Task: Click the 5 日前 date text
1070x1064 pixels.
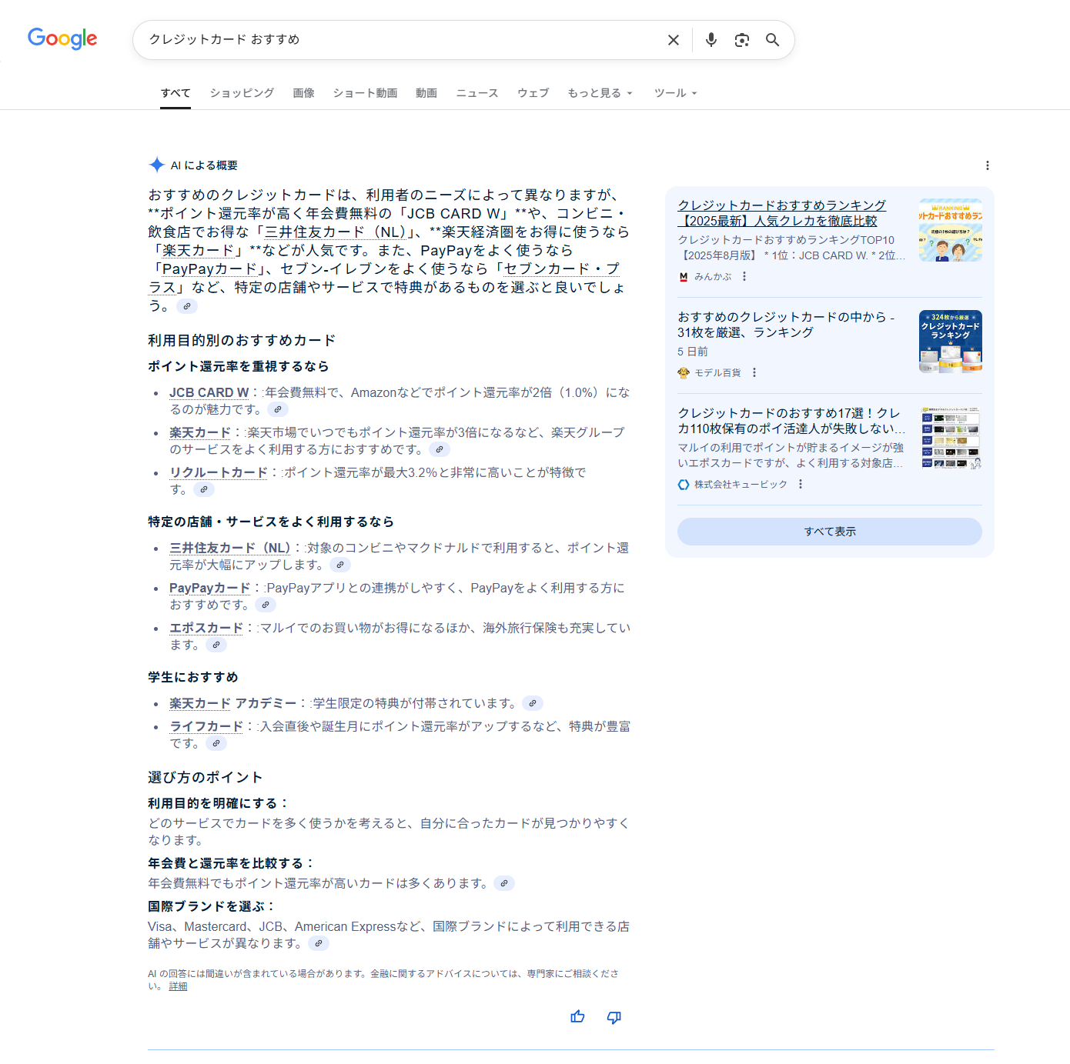Action: coord(693,352)
